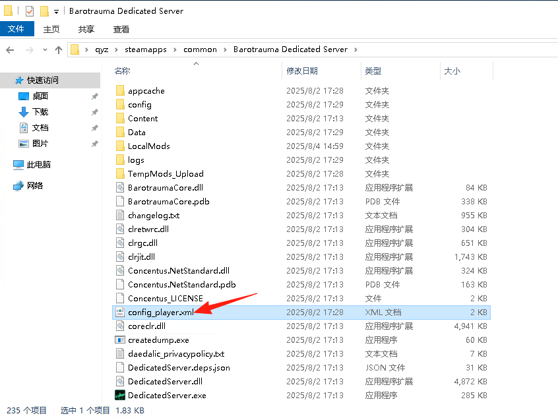The height and width of the screenshot is (418, 558).
Task: Click the Properties quick access toolbar icon
Action: point(30,11)
